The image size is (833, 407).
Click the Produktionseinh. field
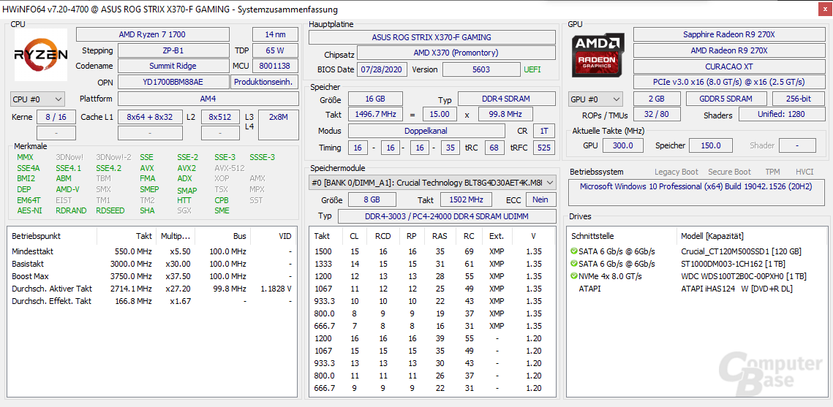coord(265,83)
